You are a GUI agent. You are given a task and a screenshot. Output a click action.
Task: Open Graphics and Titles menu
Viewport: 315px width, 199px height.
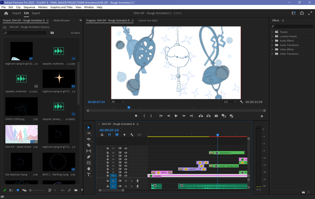point(62,7)
